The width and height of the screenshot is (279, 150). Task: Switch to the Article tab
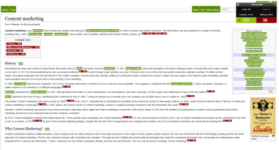click(x=5, y=10)
